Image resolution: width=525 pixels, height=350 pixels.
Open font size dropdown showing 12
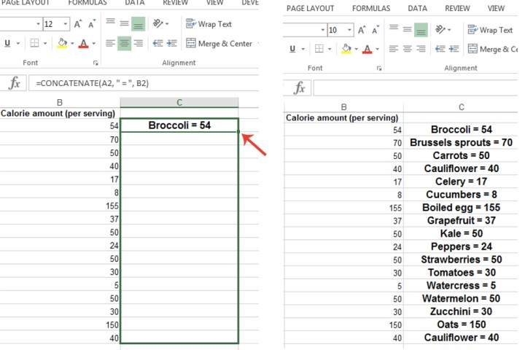pyautogui.click(x=66, y=24)
